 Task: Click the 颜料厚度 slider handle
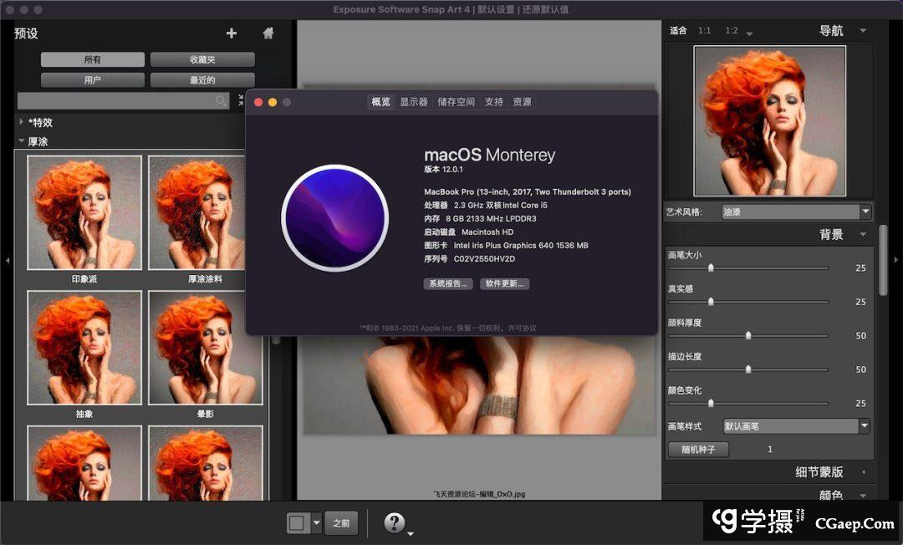[748, 335]
